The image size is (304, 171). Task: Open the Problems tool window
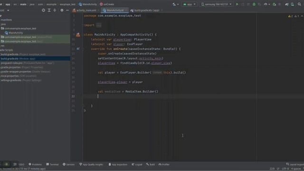(x=35, y=164)
